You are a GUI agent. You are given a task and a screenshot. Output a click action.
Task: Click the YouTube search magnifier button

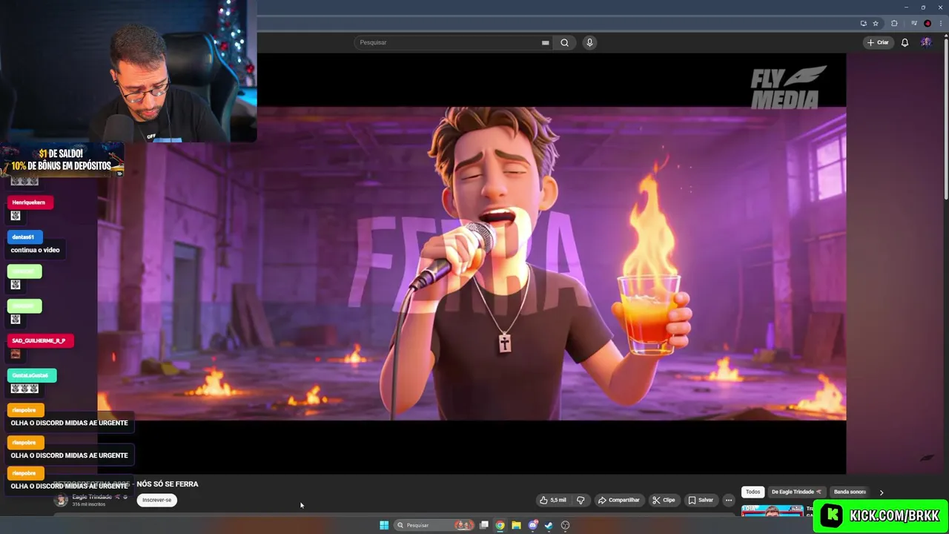(564, 42)
